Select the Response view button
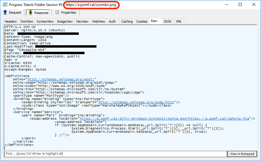The width and height of the screenshot is (261, 161). 38,12
